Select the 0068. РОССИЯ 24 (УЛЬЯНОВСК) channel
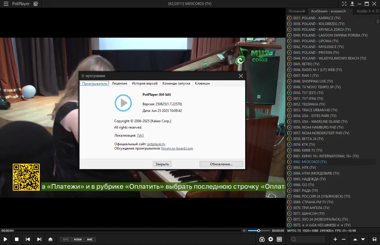Image resolution: width=380 pixels, height=245 pixels. click(331, 196)
